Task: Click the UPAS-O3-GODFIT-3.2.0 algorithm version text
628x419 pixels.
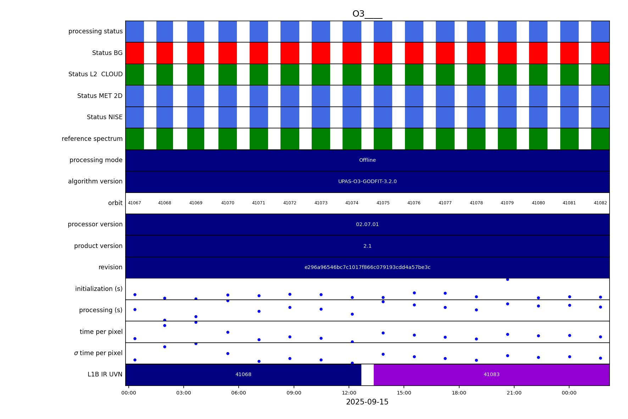Action: click(x=367, y=182)
